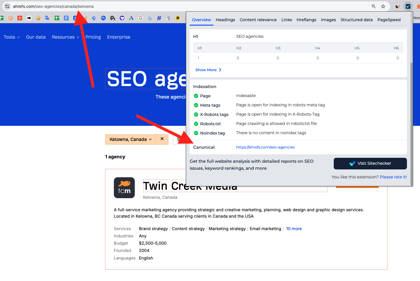Viewport: 420px width, 281px height.
Task: Click the H1 value 'SEO agencies'
Action: 250,36
